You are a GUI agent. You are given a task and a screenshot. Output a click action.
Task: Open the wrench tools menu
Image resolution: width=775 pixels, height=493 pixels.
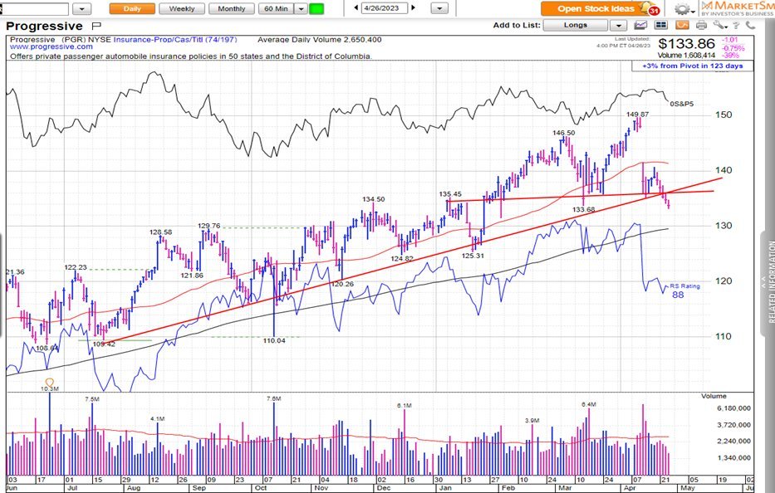tap(719, 25)
